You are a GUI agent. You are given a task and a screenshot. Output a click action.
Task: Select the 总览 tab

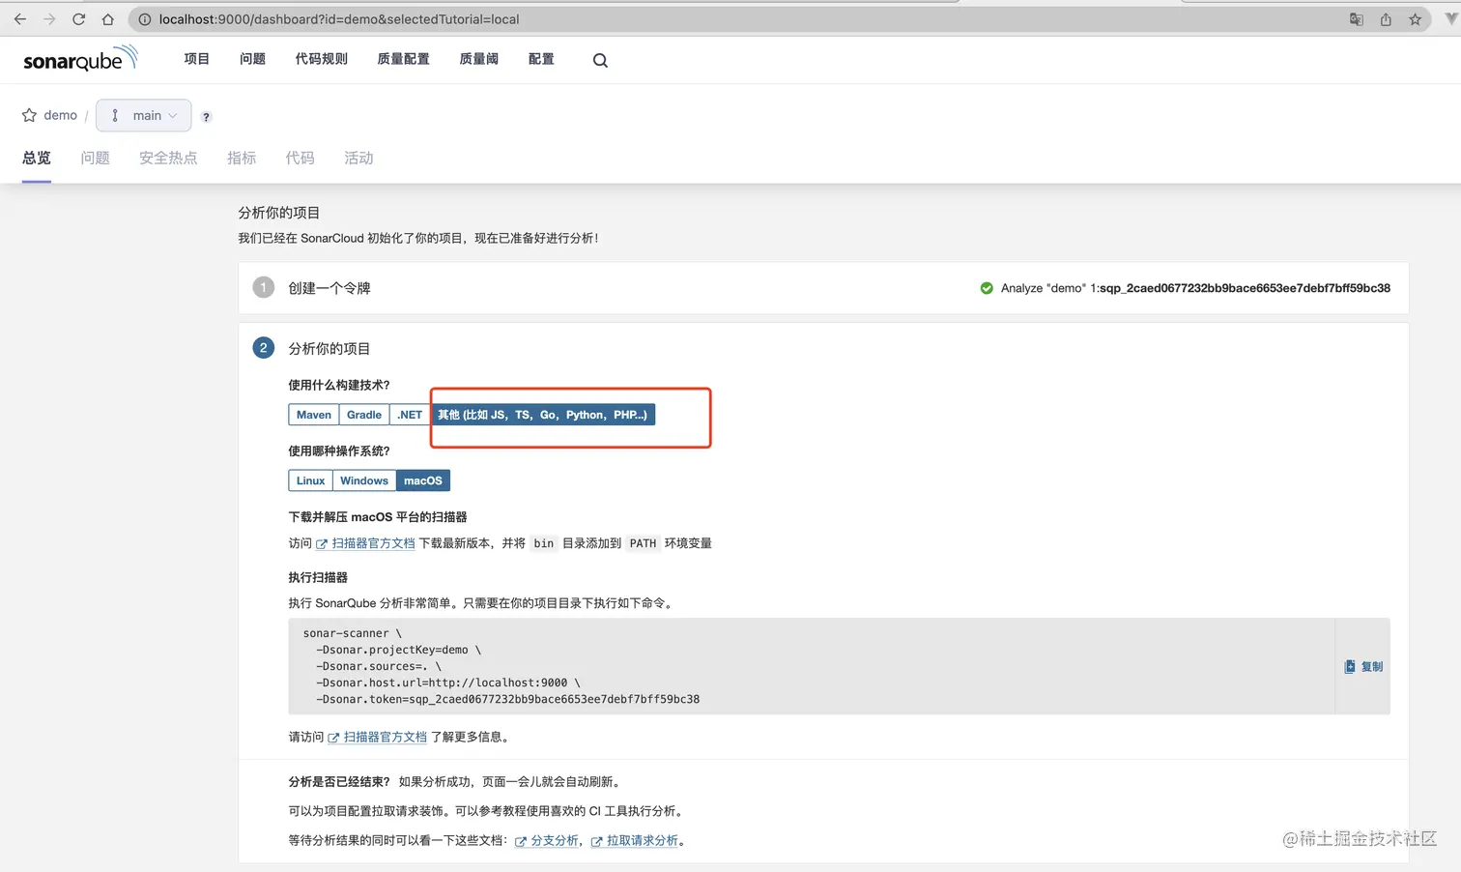point(37,158)
